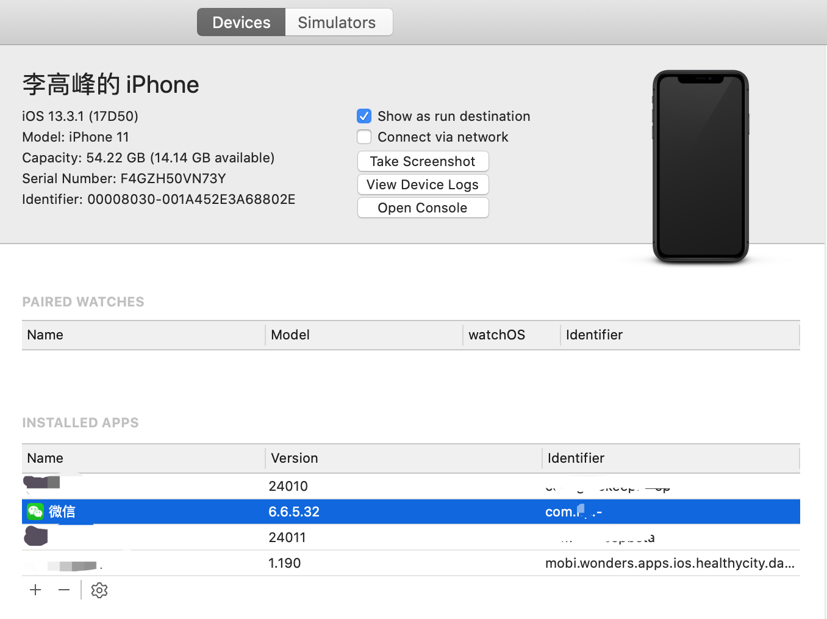Click the minus icon to remove app
This screenshot has width=827, height=619.
tap(64, 590)
